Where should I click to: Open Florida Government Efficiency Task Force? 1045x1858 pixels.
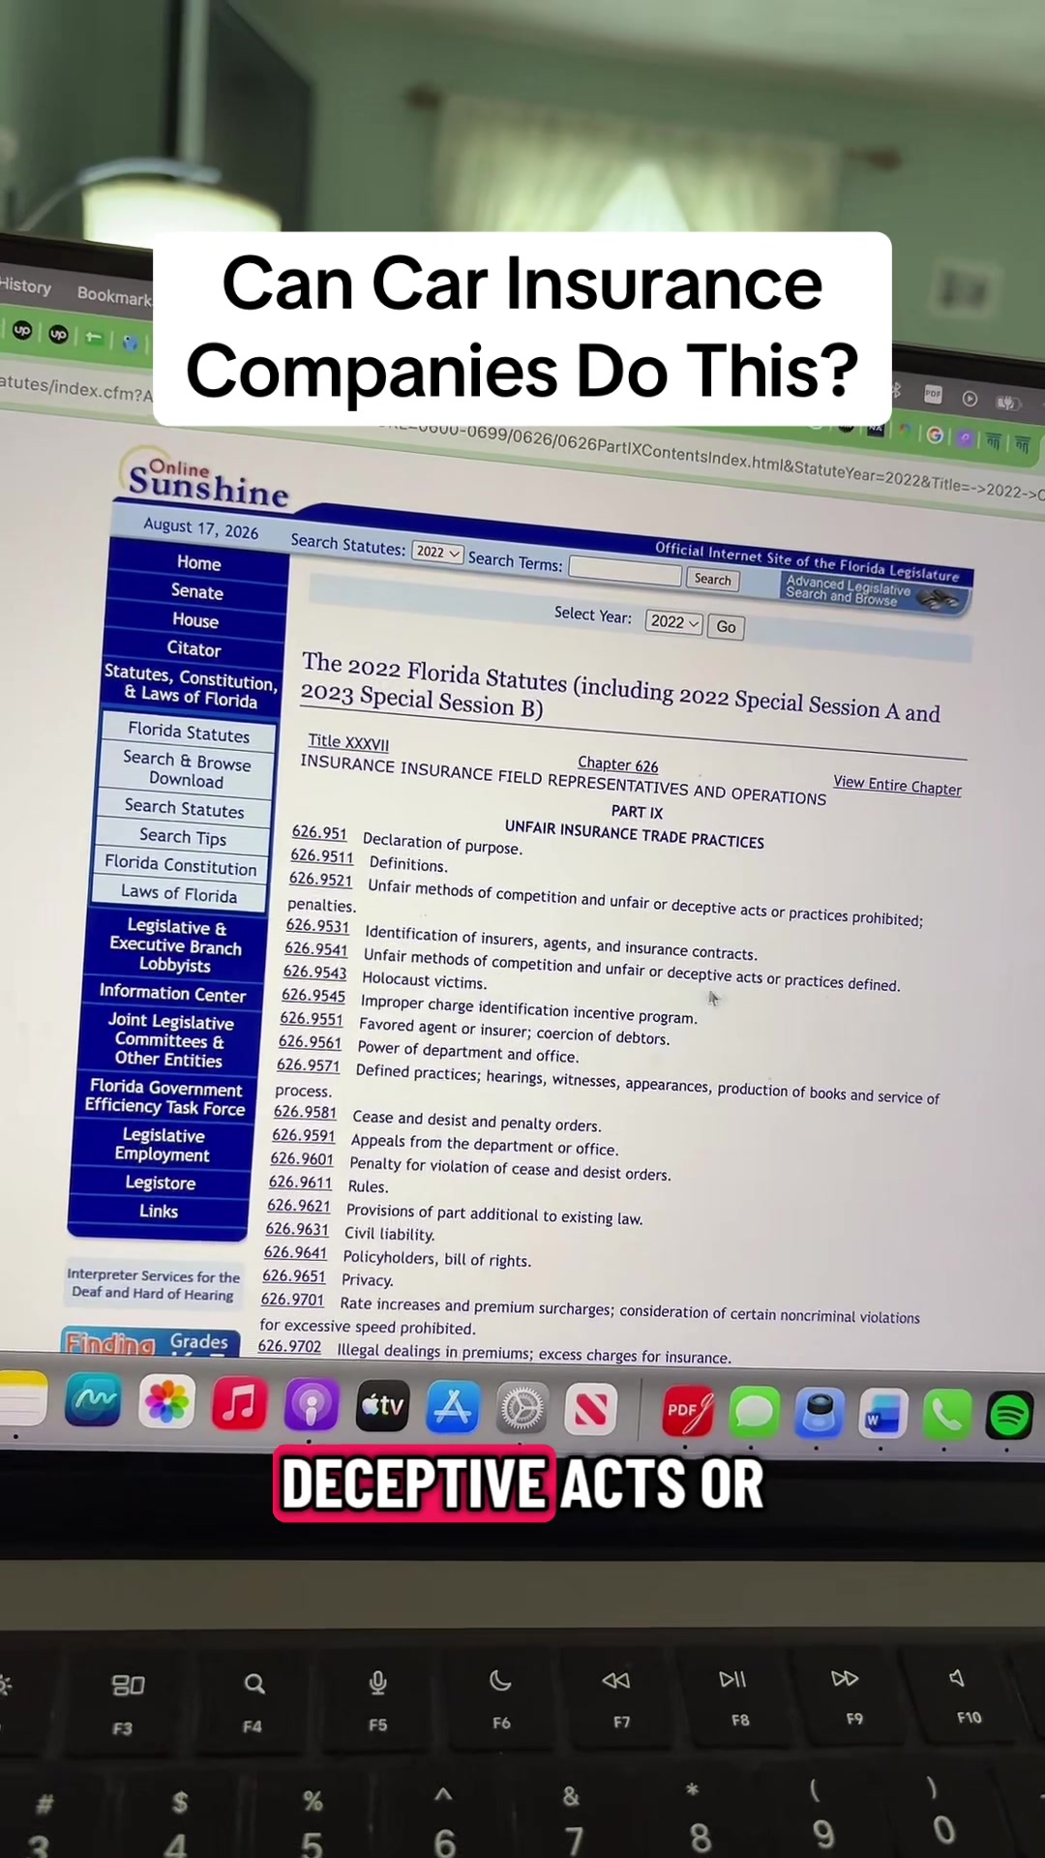165,1097
